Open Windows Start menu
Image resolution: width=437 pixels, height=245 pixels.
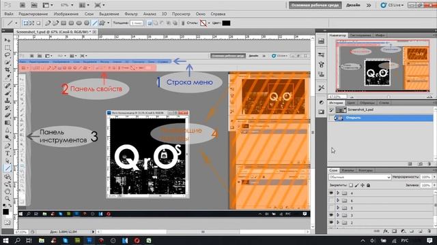pos(5,240)
